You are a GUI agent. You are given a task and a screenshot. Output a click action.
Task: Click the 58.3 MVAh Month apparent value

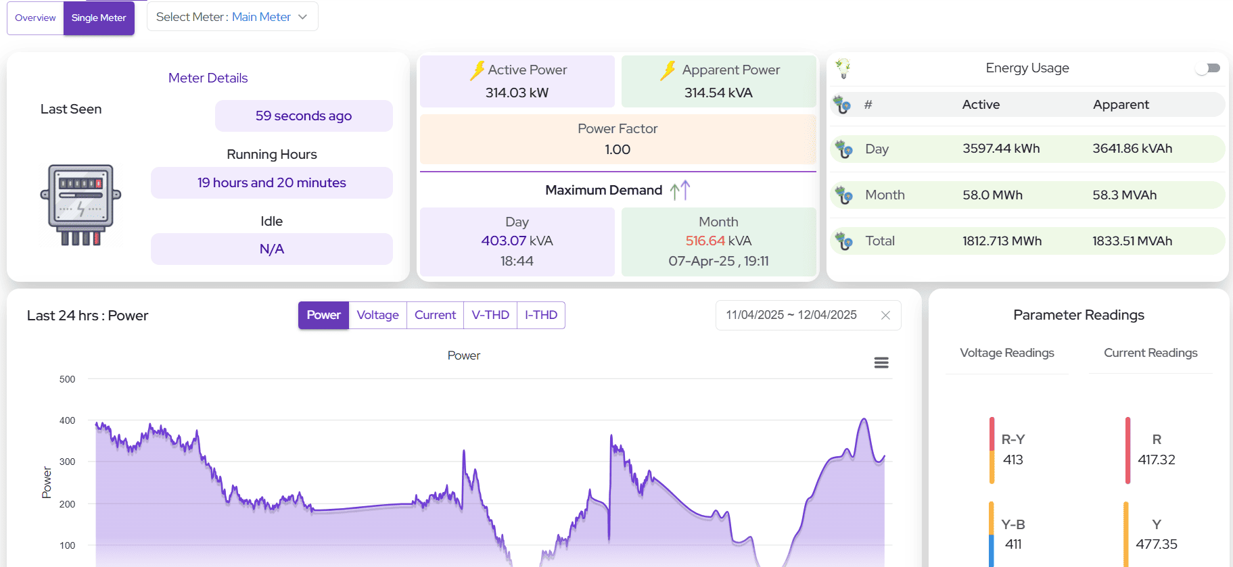(1124, 195)
